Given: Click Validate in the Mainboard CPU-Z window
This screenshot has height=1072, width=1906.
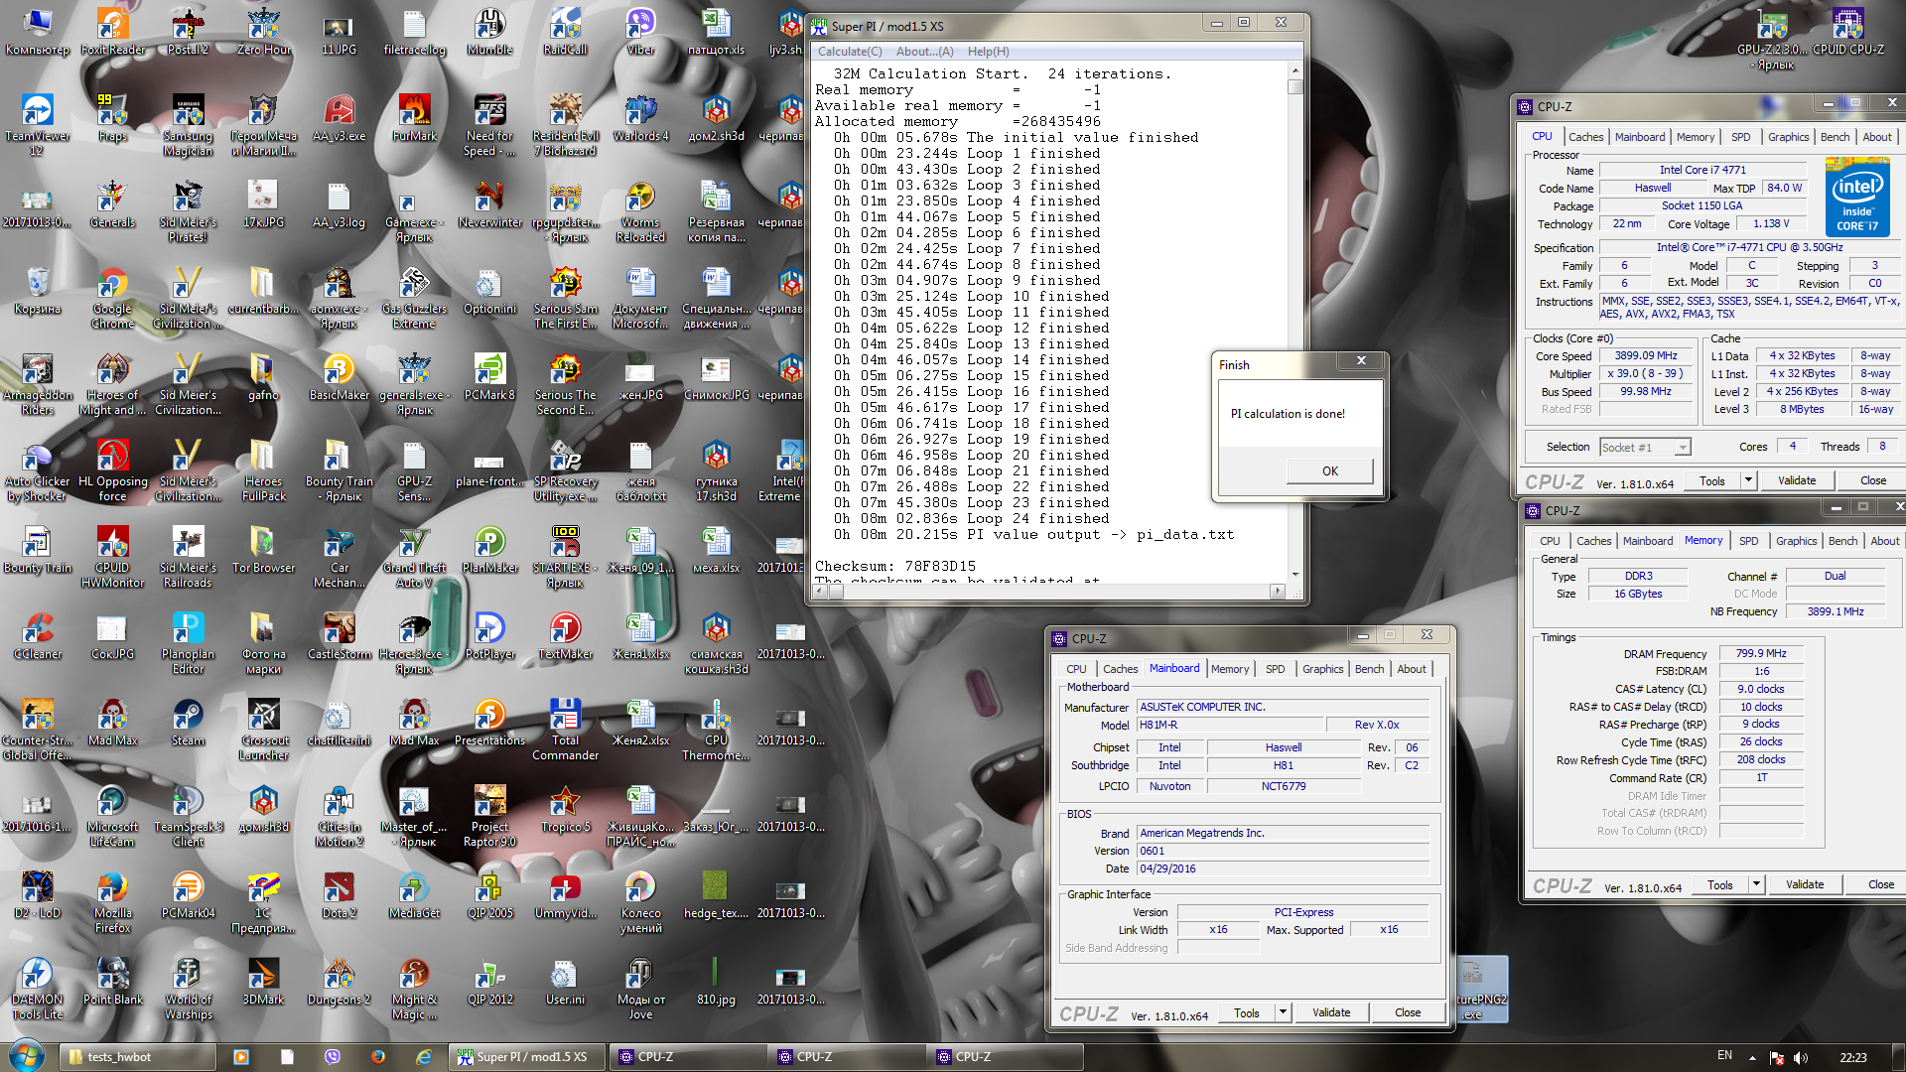Looking at the screenshot, I should [x=1330, y=1013].
